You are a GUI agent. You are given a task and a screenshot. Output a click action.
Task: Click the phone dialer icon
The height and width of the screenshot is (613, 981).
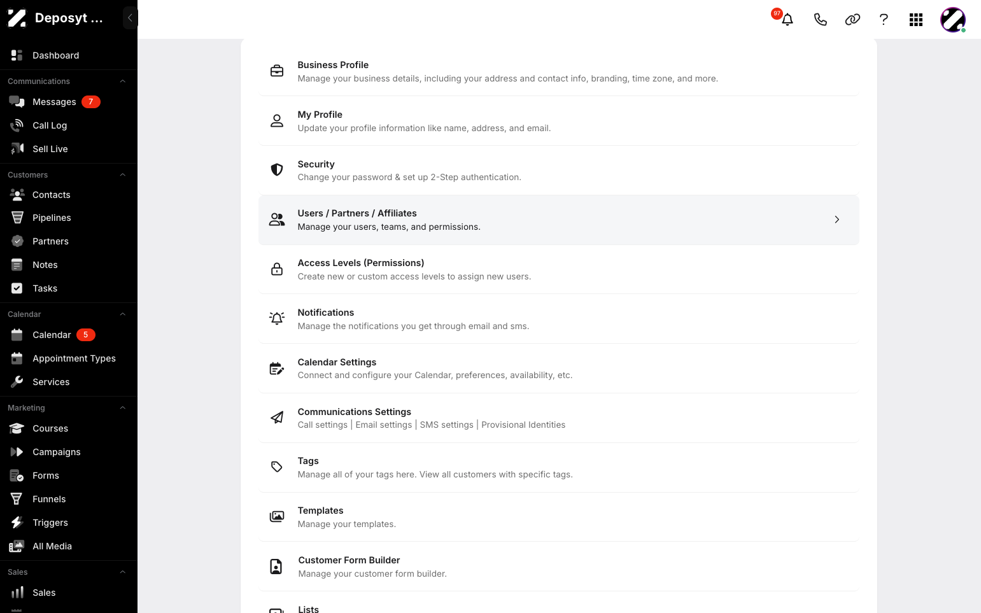click(821, 20)
